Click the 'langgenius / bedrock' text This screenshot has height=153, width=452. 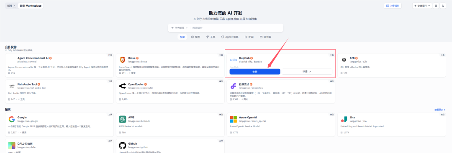tap(139, 121)
